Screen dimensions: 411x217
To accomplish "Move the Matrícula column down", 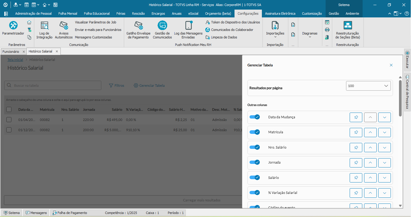I will point(385,132).
